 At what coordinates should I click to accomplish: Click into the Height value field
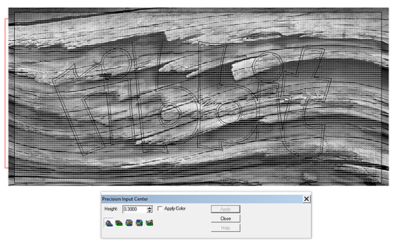tap(135, 209)
